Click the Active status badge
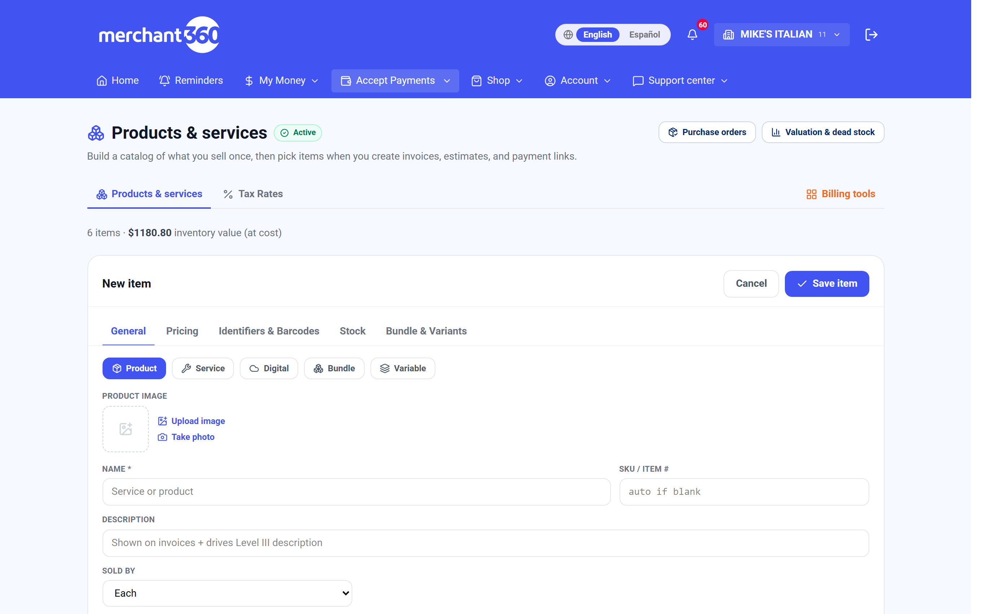 tap(298, 133)
